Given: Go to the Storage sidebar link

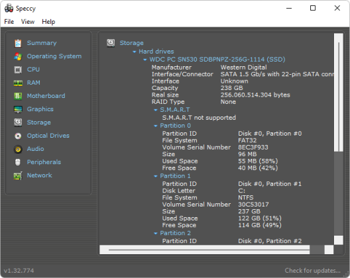Looking at the screenshot, I should point(38,122).
